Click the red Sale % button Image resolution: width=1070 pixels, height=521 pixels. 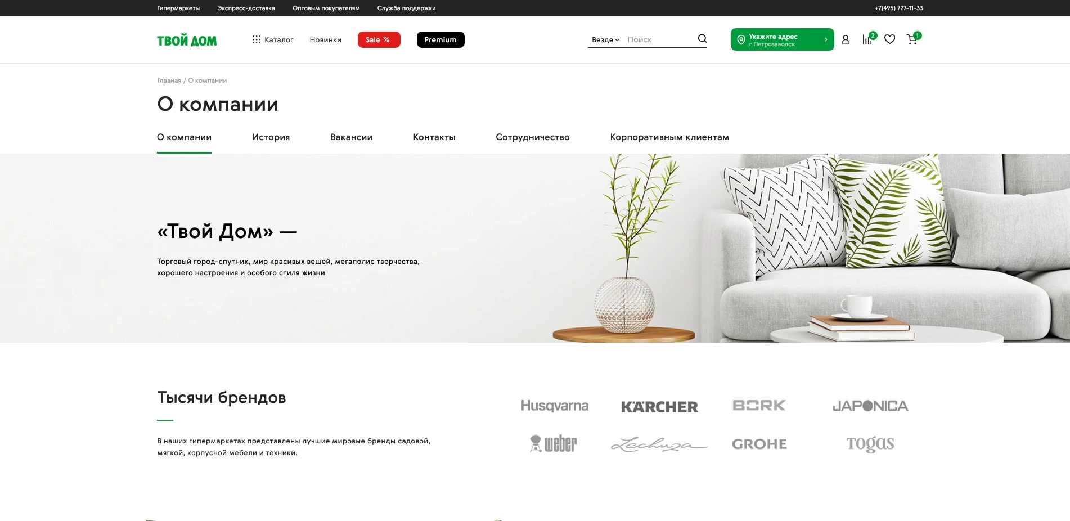379,39
